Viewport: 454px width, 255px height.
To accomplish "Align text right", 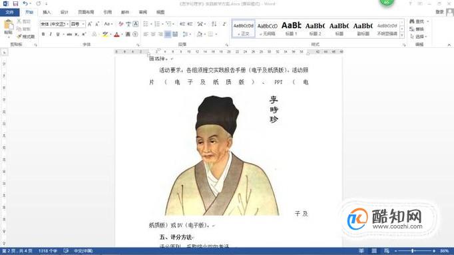I will coord(160,35).
